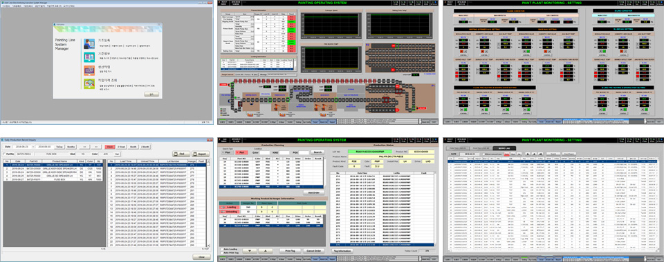664x262 pixels.
Task: Click the Report icon button
Action: [x=201, y=154]
